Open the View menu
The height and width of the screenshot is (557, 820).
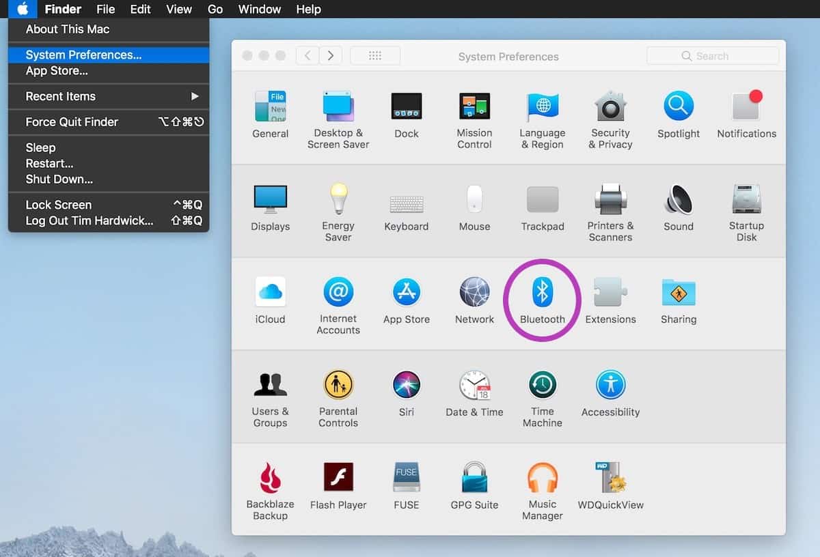[179, 9]
